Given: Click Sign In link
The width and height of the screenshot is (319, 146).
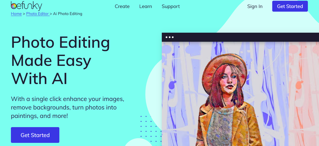Looking at the screenshot, I should (255, 6).
